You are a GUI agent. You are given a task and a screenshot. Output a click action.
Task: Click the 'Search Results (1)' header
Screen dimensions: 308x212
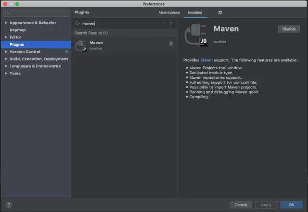click(91, 33)
